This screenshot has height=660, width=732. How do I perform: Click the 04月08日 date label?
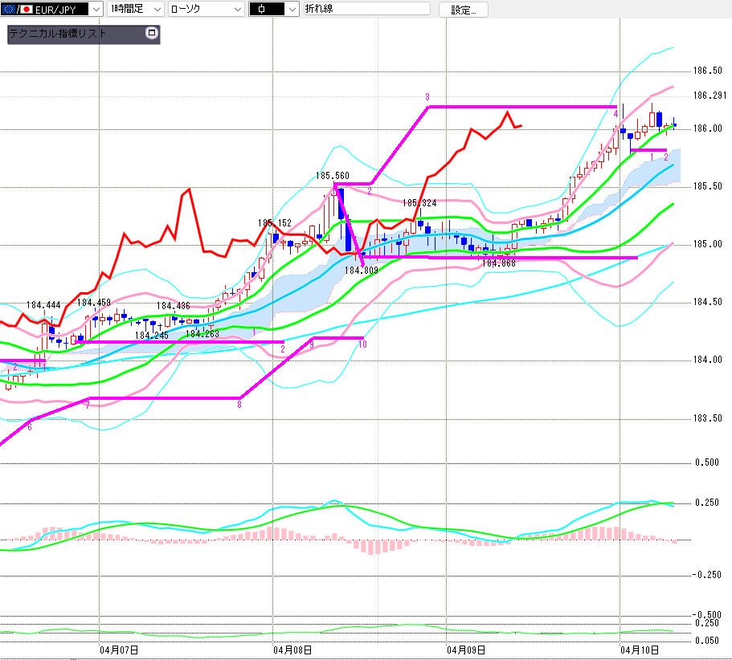(292, 649)
